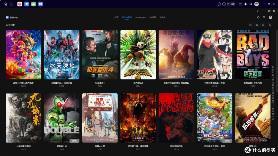278x156 pixels.
Task: Click the title 绝地战警：生死与共
Action: pyautogui.click(x=253, y=83)
